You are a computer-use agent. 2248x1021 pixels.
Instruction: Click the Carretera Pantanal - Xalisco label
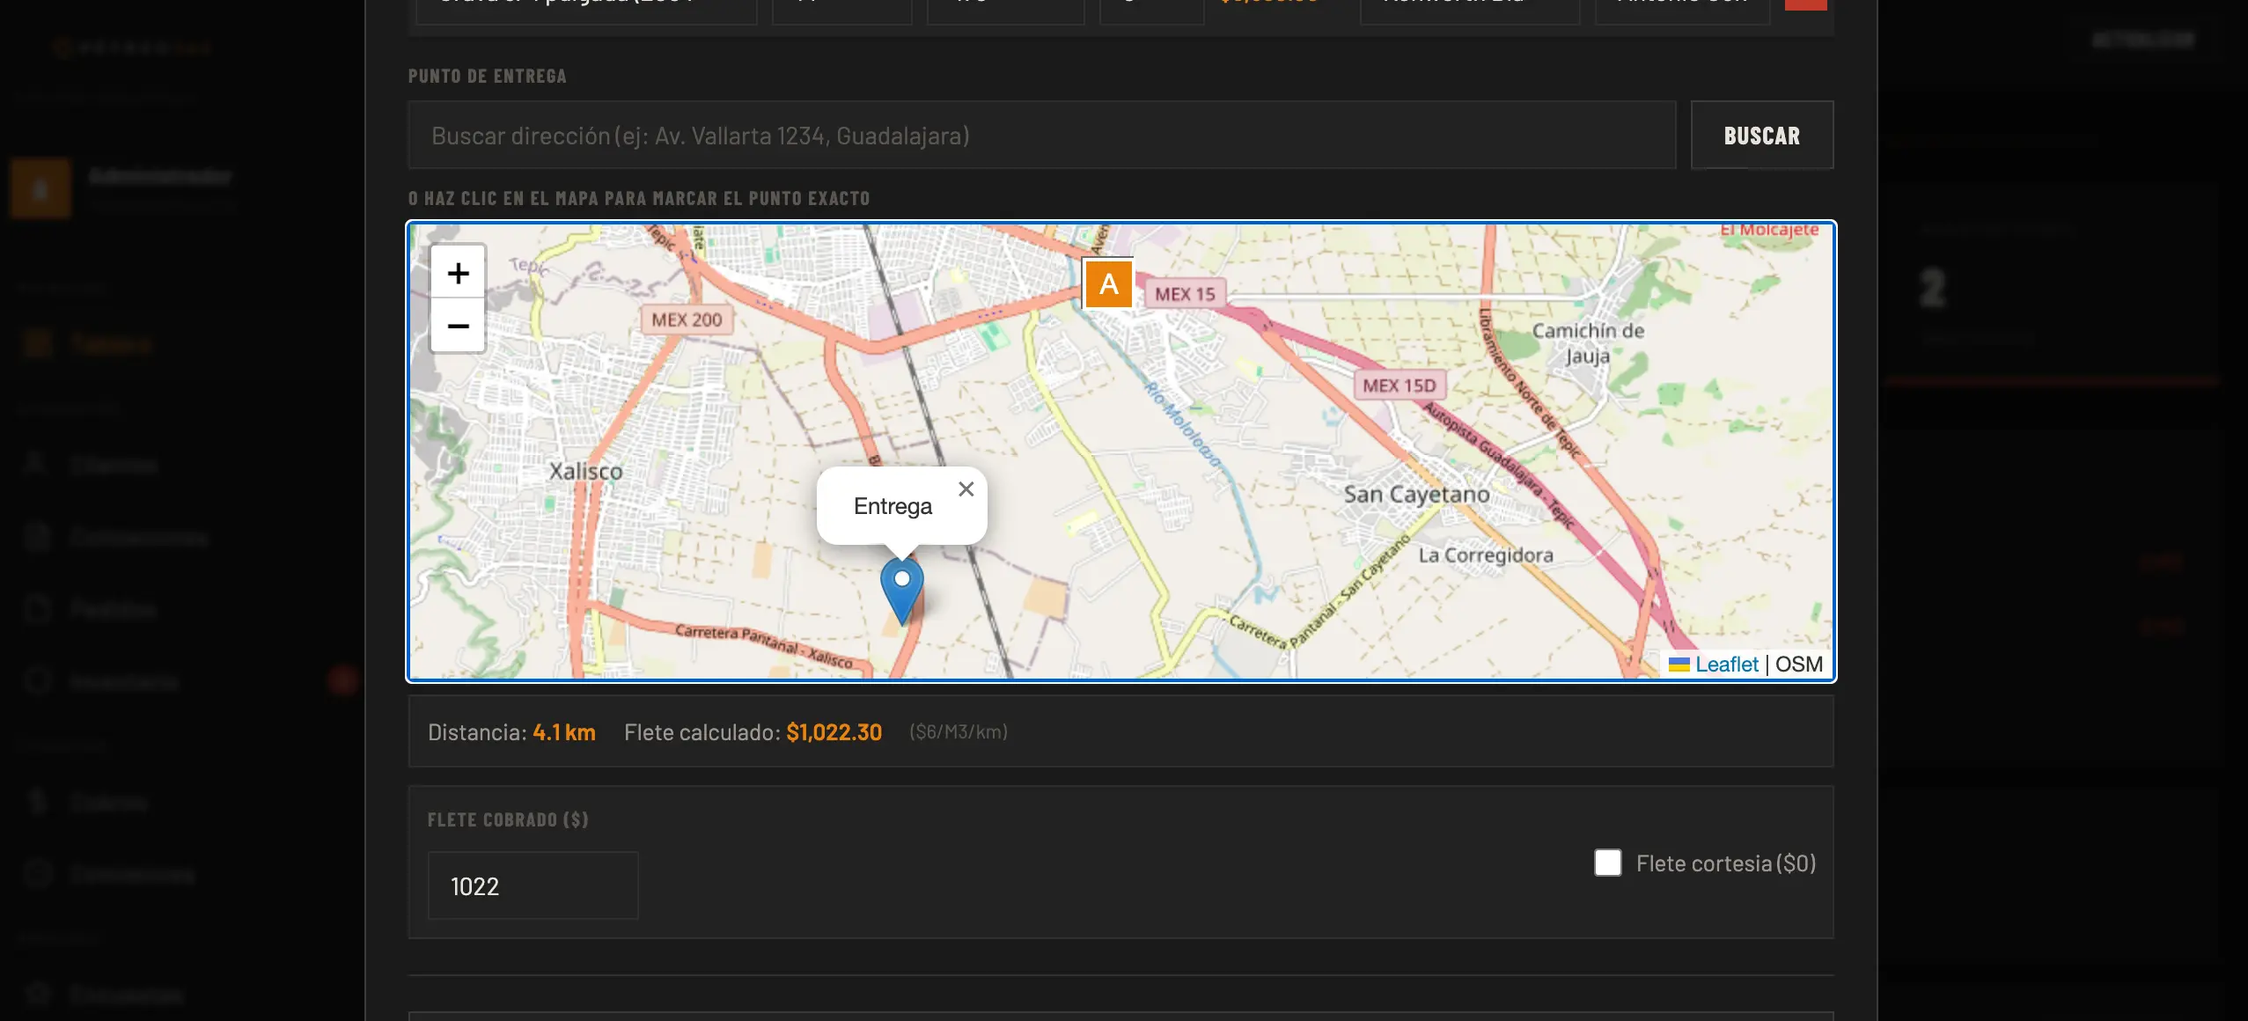(764, 646)
